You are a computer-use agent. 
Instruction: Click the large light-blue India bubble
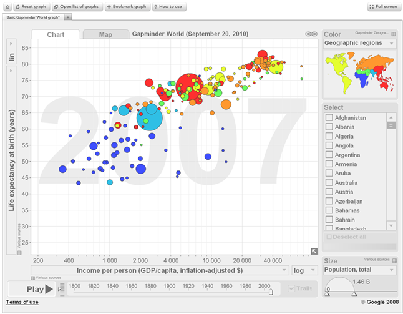coord(150,118)
